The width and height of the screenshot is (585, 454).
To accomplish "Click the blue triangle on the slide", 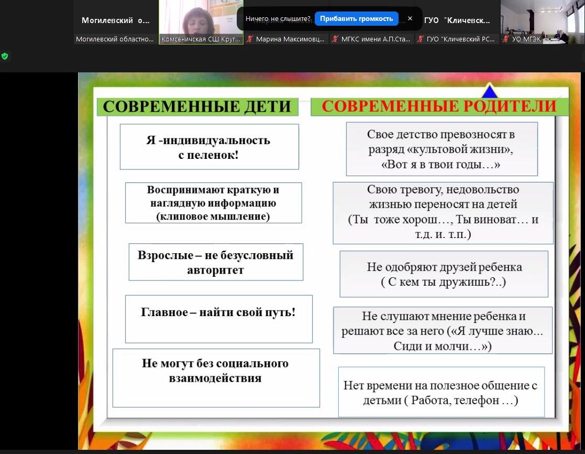I will click(489, 92).
